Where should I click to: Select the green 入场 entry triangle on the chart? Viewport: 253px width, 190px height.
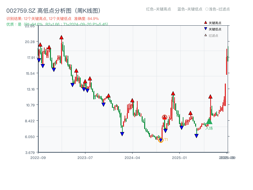209,121
